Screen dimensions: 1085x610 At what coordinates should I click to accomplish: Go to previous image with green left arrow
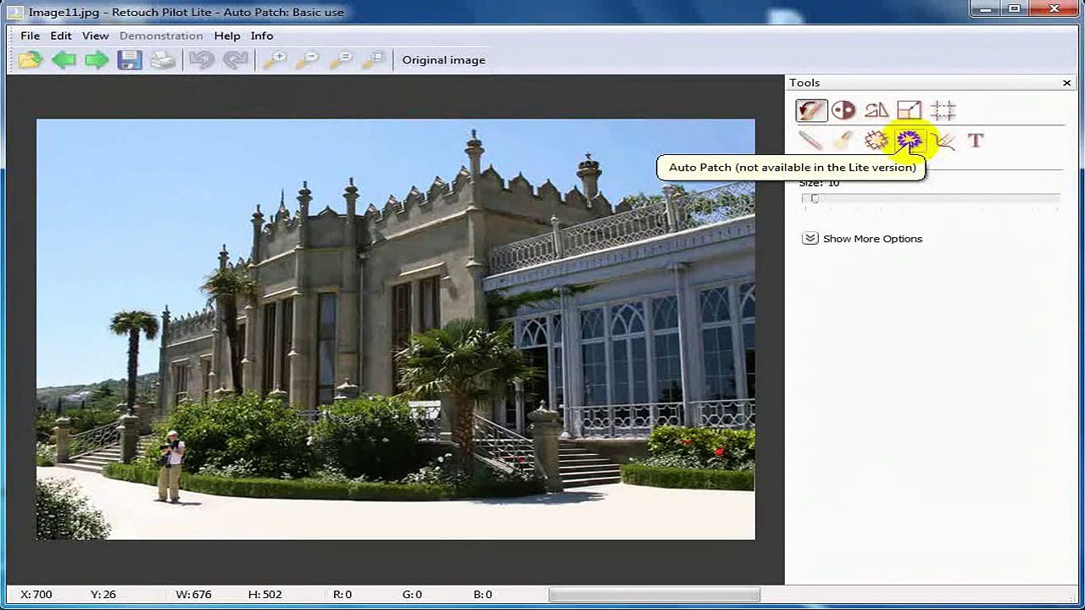coord(64,60)
